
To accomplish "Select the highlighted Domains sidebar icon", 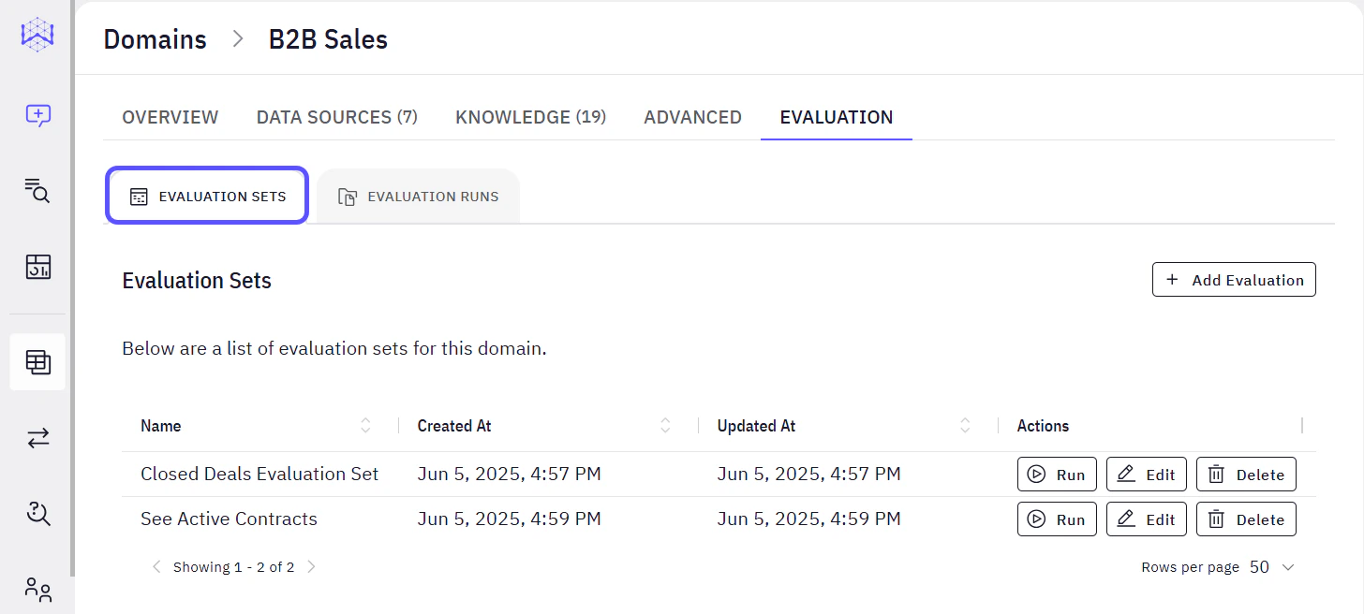I will click(37, 361).
